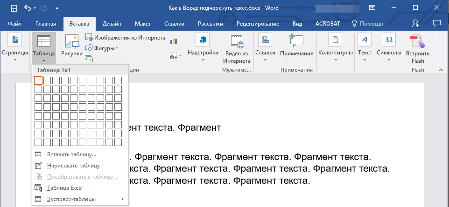Open the comments speech bubble icon
The image size is (449, 207).
click(x=437, y=23)
